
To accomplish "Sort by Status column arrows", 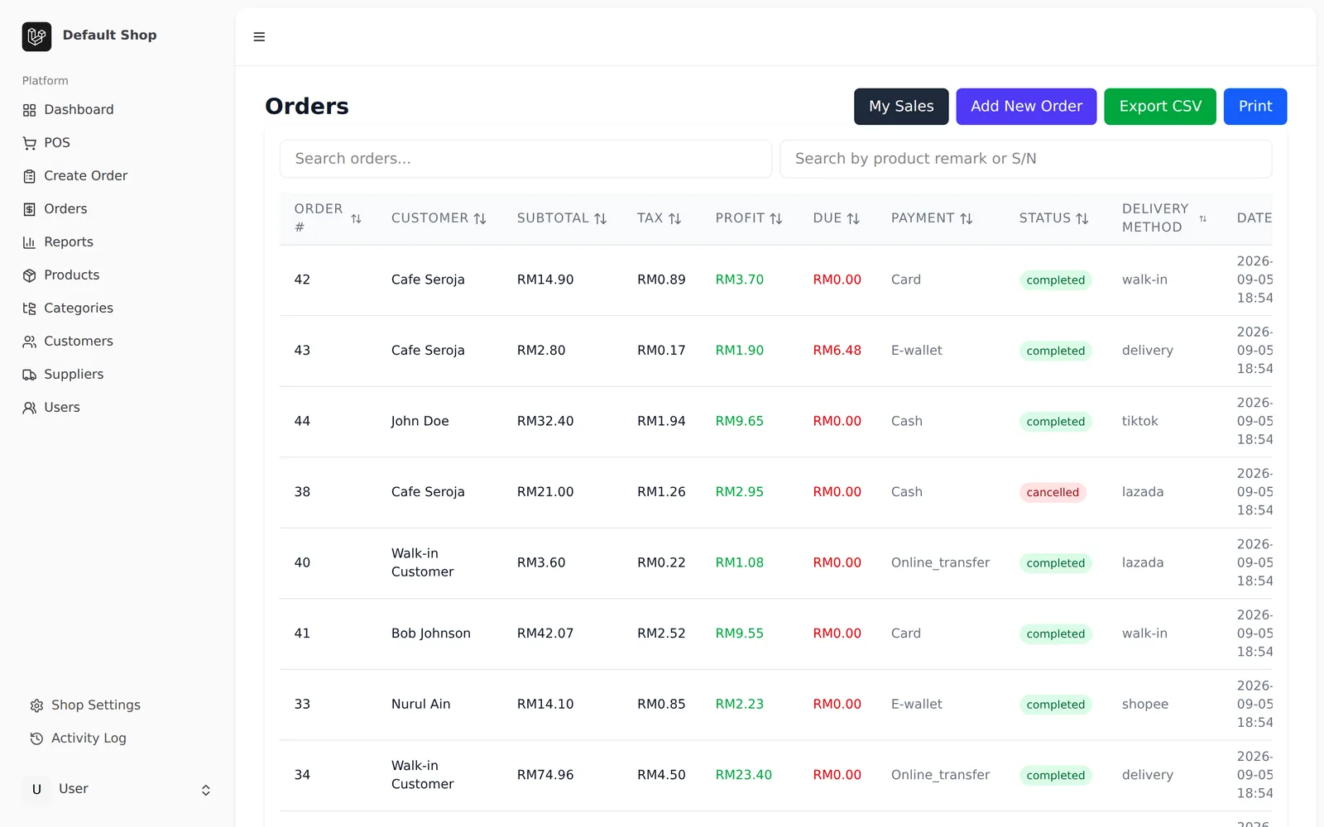I will coord(1082,218).
